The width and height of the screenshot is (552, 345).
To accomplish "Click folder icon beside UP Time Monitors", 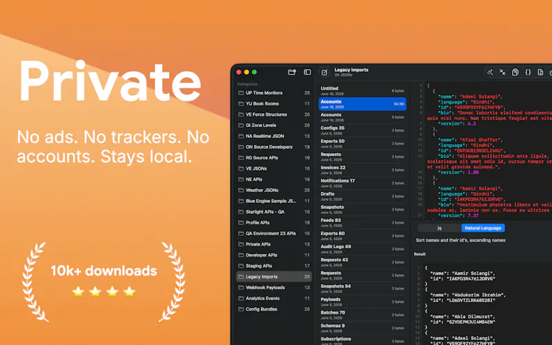I will (x=241, y=93).
